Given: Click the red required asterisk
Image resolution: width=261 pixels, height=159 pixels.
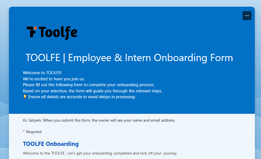Looking at the screenshot, I should (24, 131).
